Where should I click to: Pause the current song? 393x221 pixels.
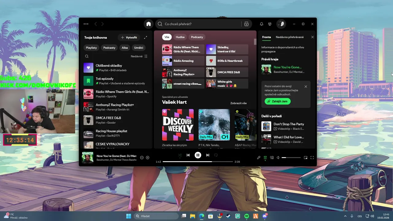[198, 155]
